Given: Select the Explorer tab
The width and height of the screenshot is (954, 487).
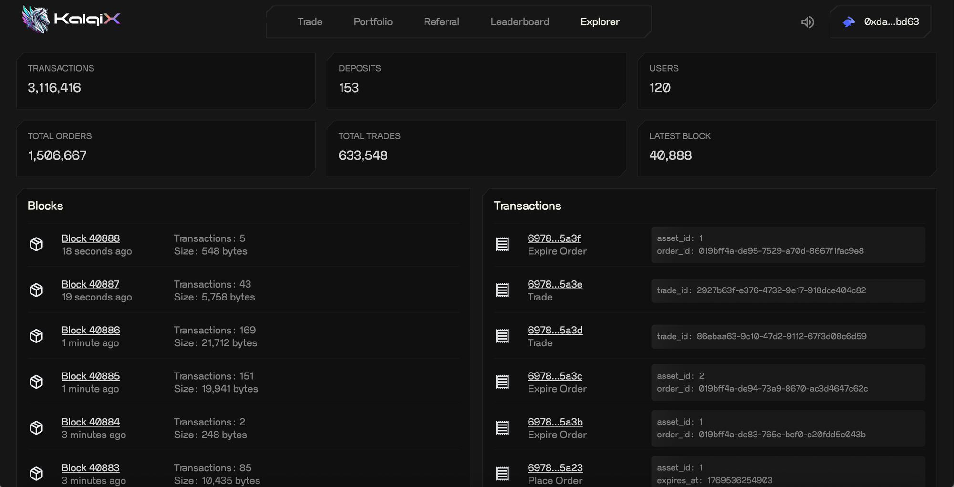Looking at the screenshot, I should (x=600, y=22).
